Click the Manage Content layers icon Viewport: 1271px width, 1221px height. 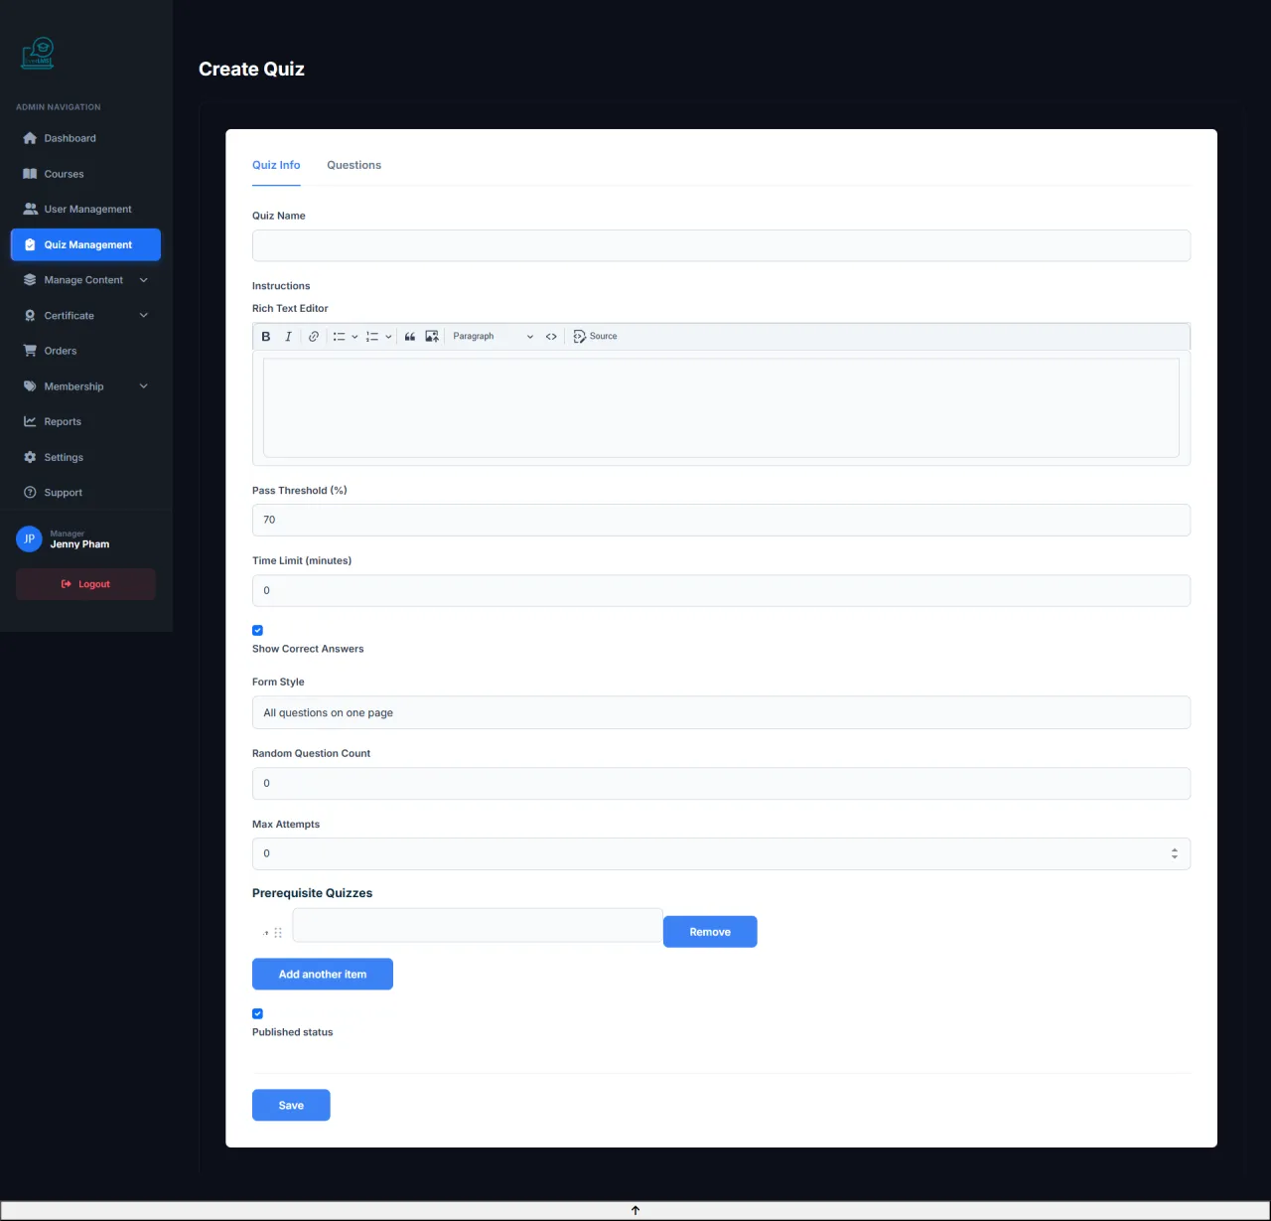tap(30, 280)
